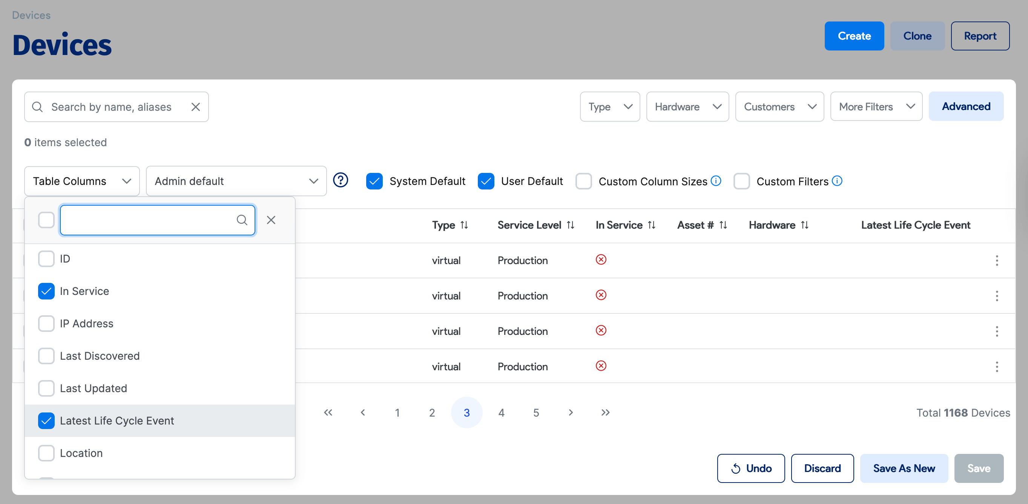Select Latest Life Cycle Event option
Screen dimensions: 1028x504
pyautogui.click(x=117, y=421)
